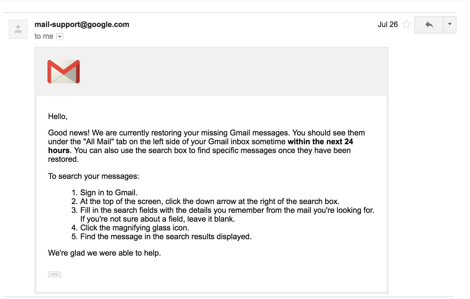
Task: Click the bold "within the next 24" text
Action: coord(320,142)
